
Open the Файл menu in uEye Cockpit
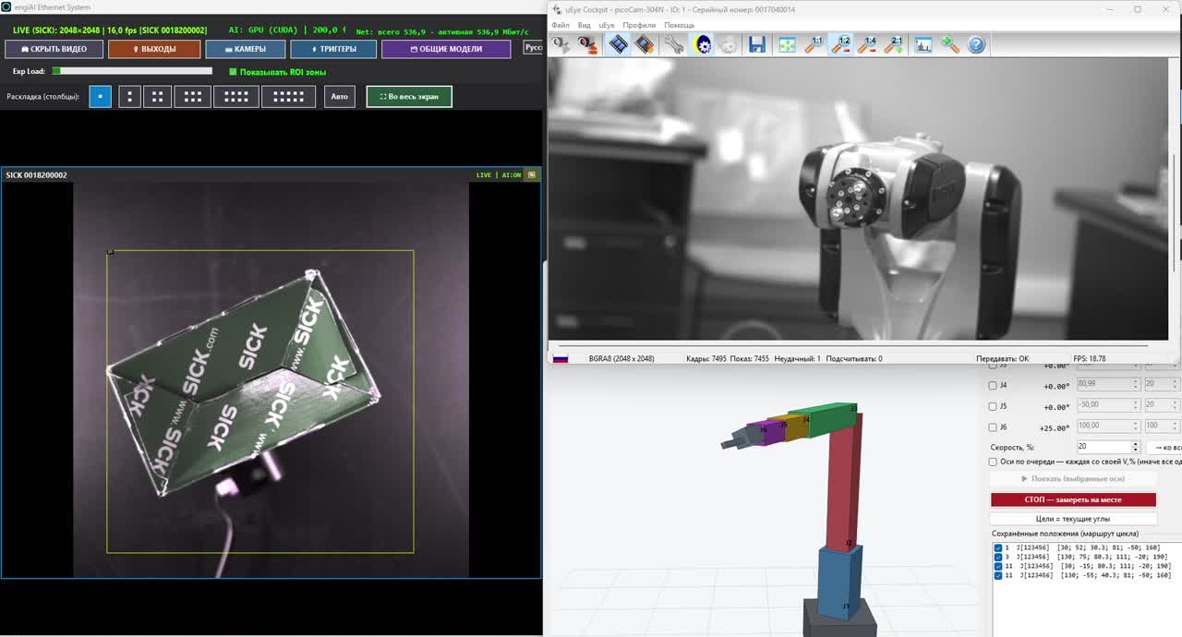point(561,25)
